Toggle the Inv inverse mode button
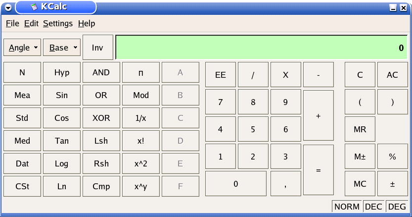The width and height of the screenshot is (412, 217). coord(98,48)
